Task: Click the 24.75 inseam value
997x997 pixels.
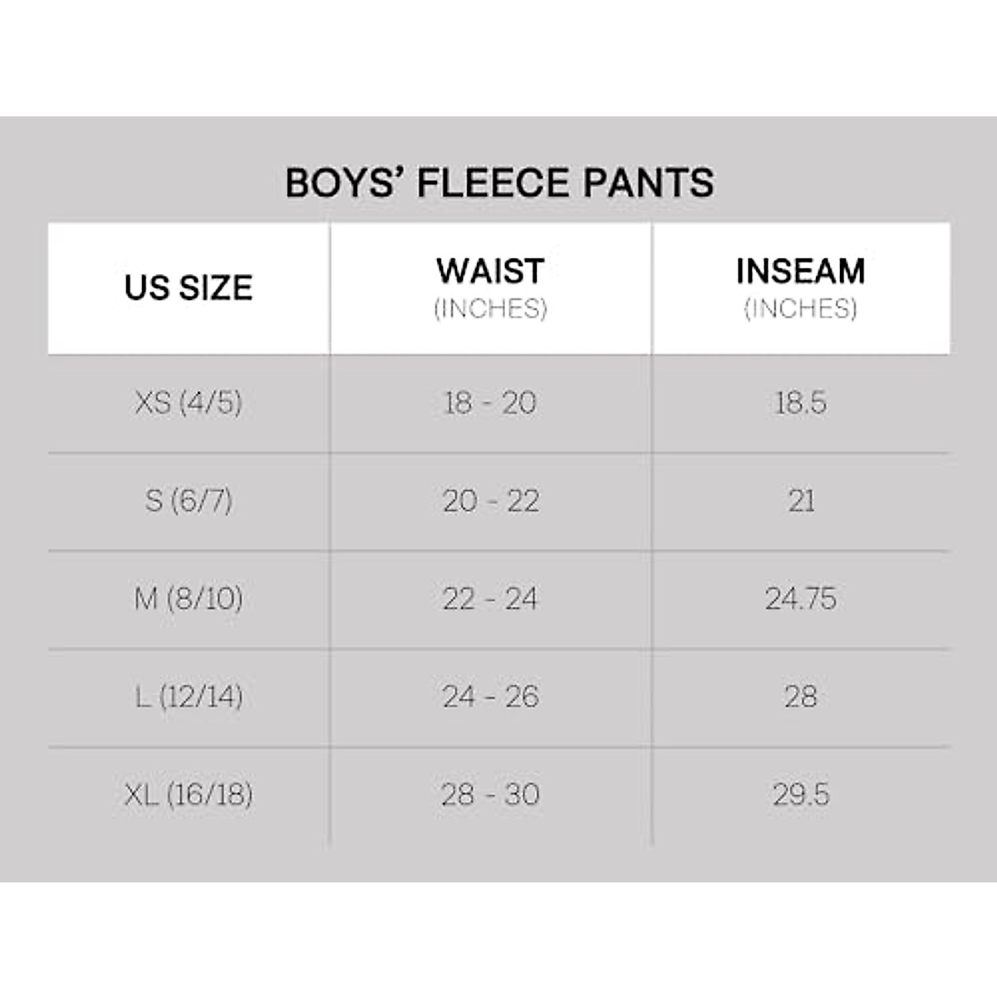Action: 800,599
